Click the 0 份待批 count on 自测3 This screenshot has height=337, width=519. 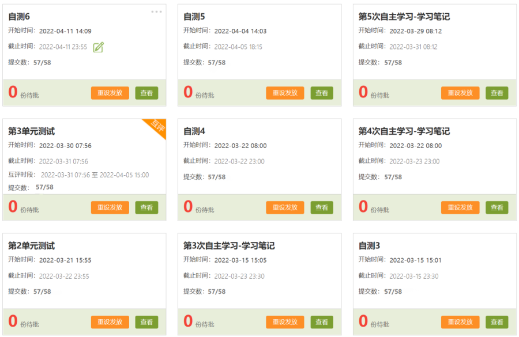coord(373,322)
